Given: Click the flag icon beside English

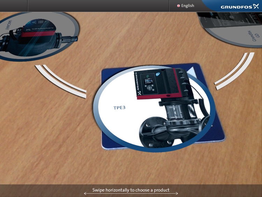Looking at the screenshot, I should (x=179, y=6).
